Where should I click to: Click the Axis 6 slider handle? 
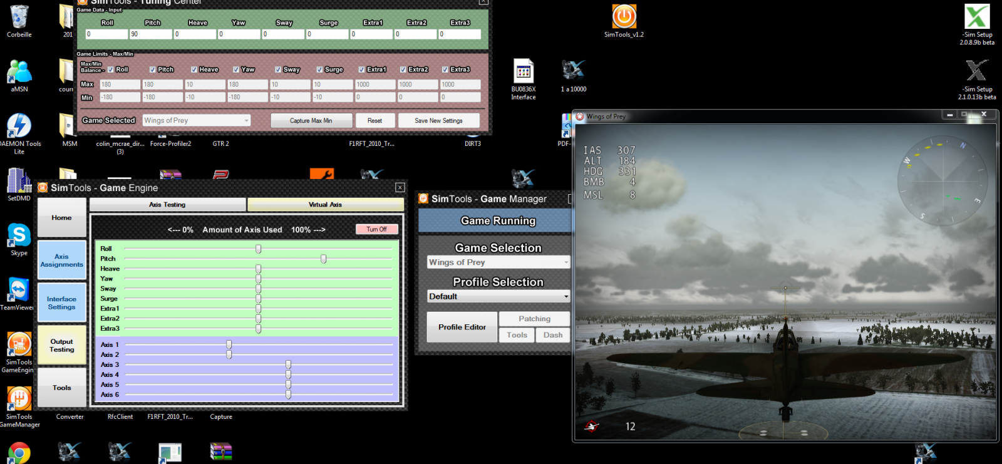pyautogui.click(x=288, y=394)
